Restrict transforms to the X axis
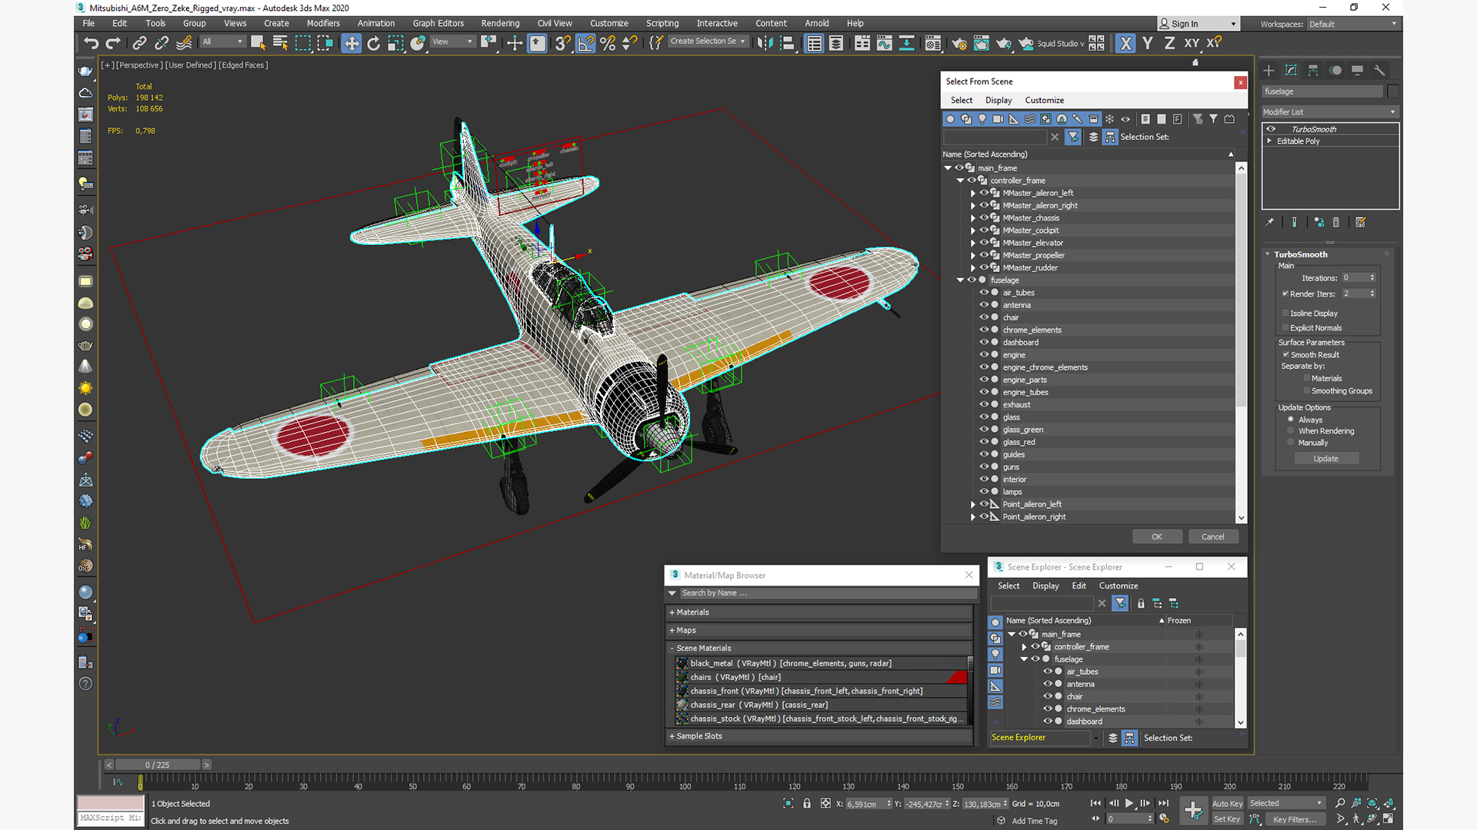The height and width of the screenshot is (830, 1477). pyautogui.click(x=1125, y=43)
